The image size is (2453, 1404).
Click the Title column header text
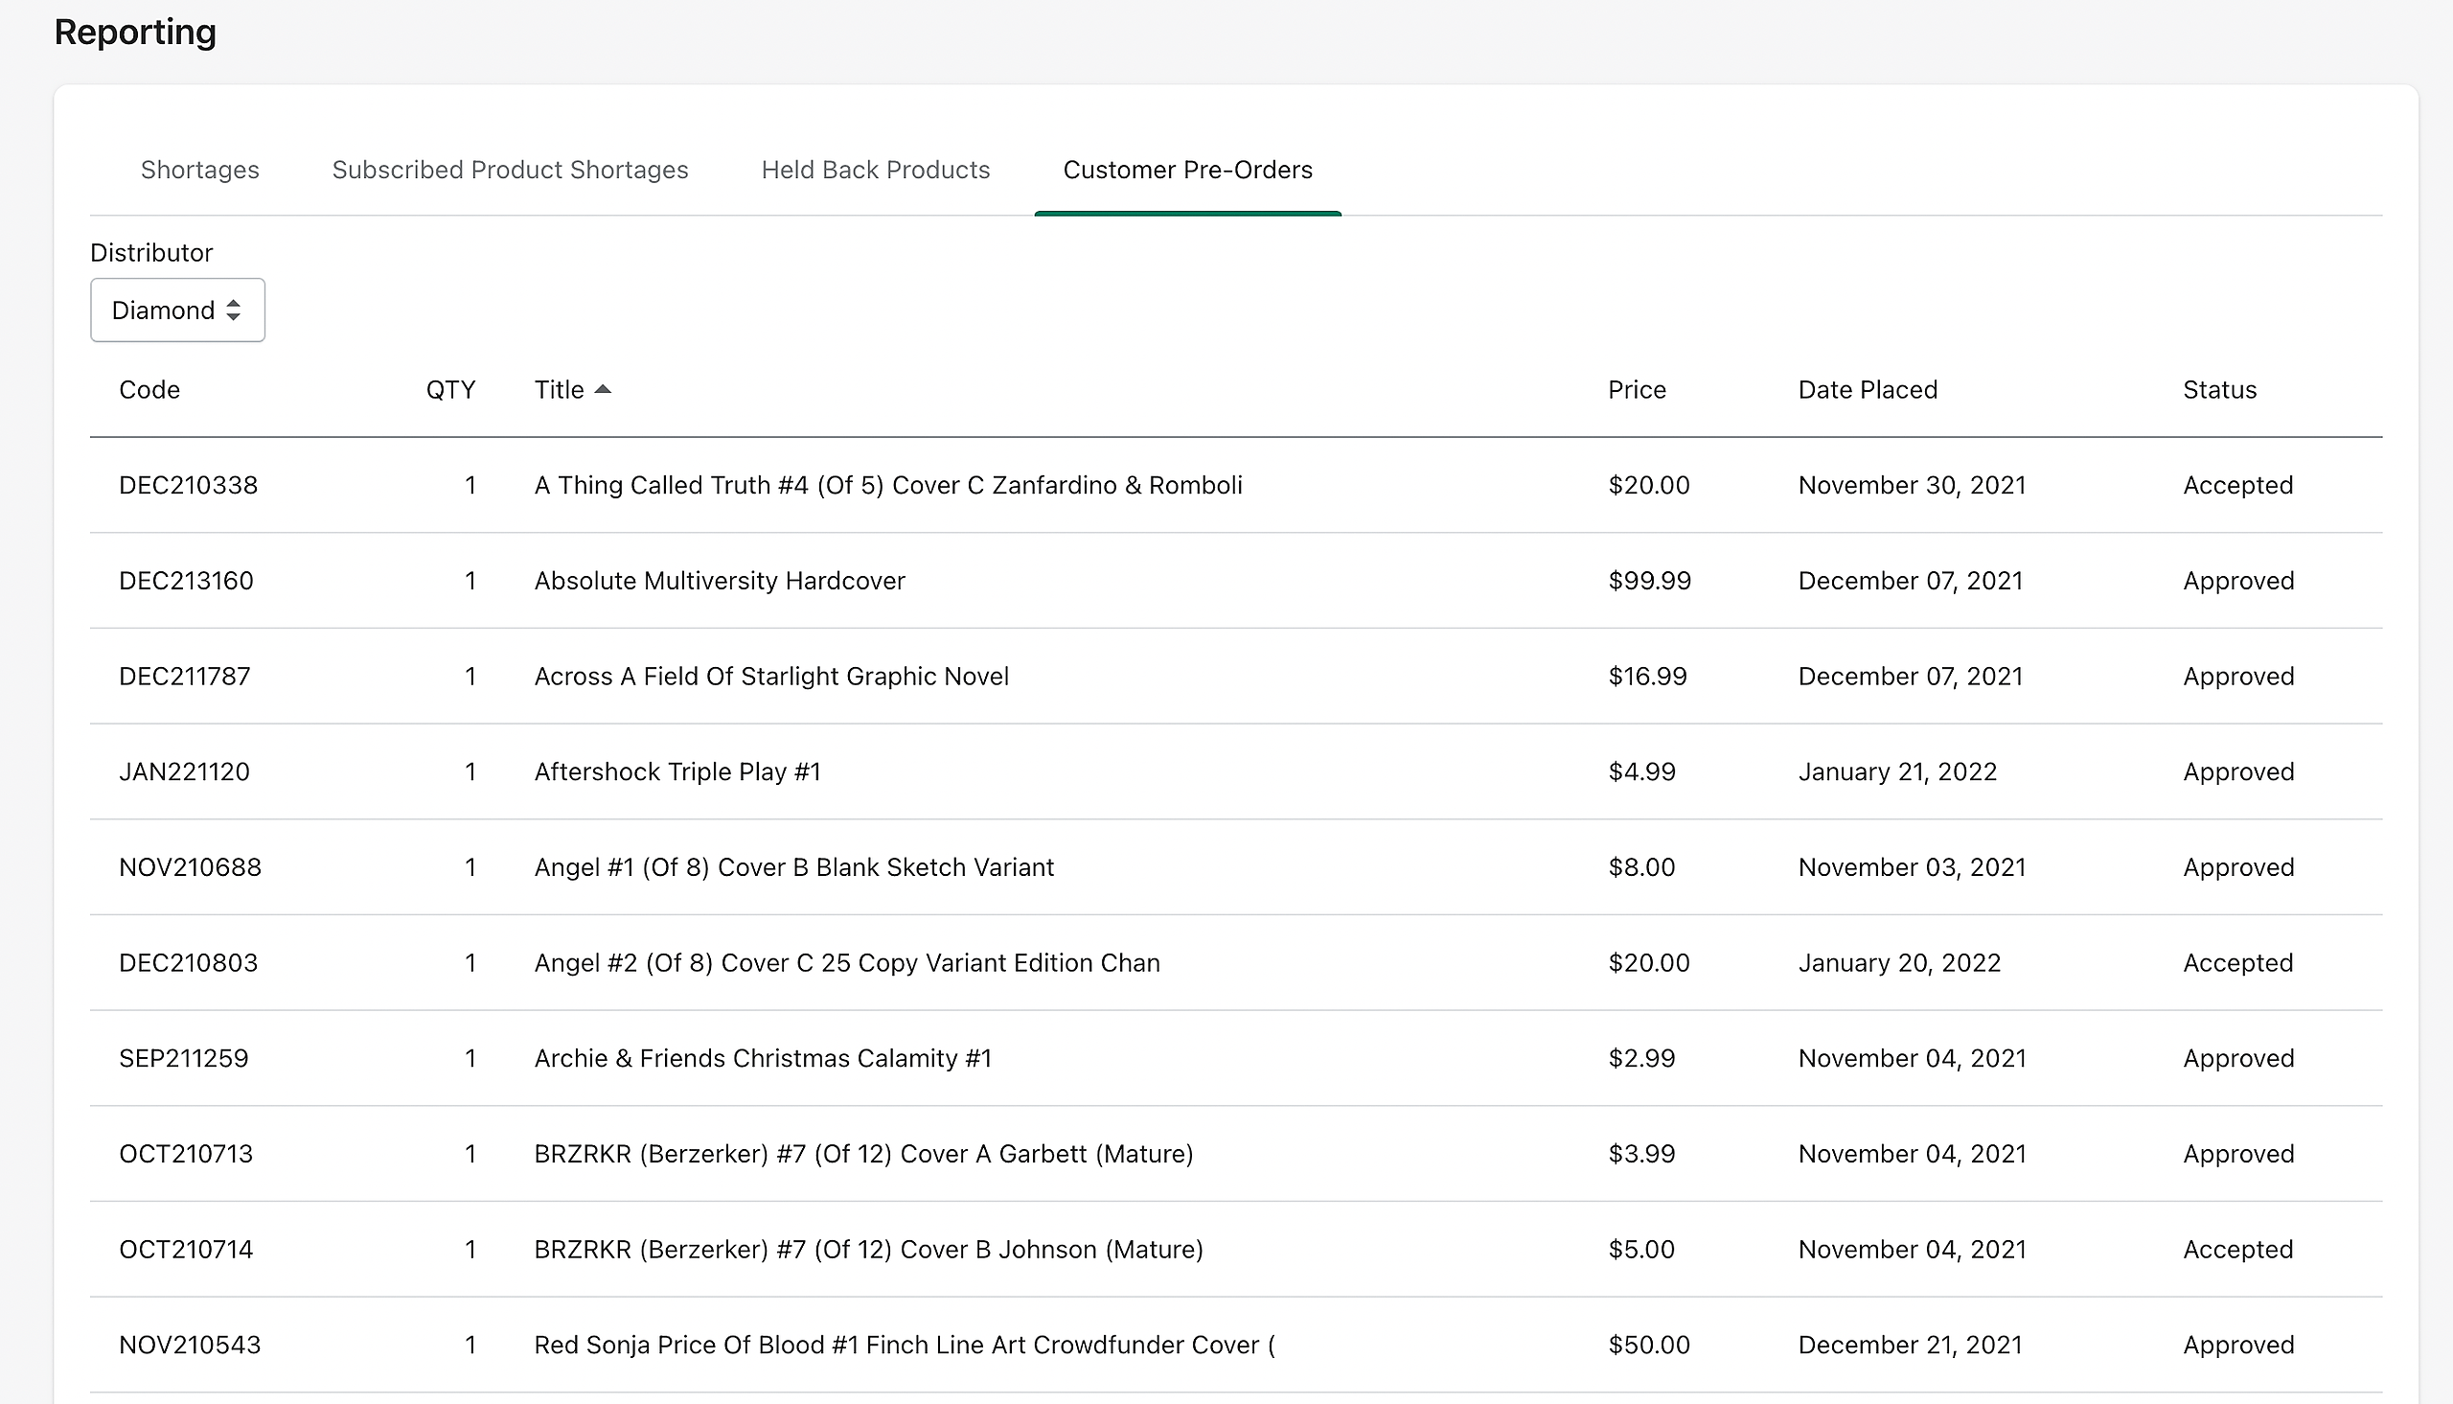tap(559, 389)
